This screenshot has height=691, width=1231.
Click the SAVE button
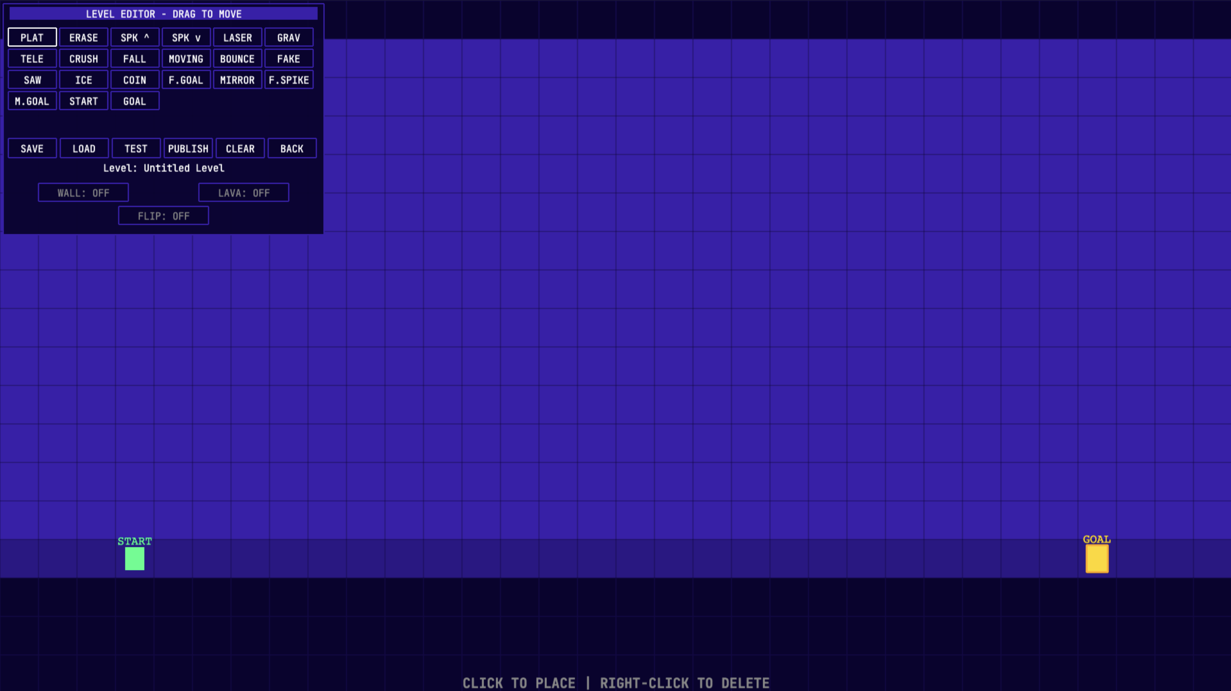[32, 148]
